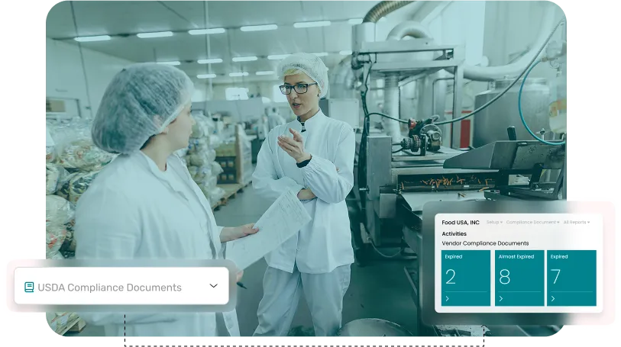Click the arrow icon in the Expired 2 tile
The height and width of the screenshot is (347, 621).
click(448, 298)
